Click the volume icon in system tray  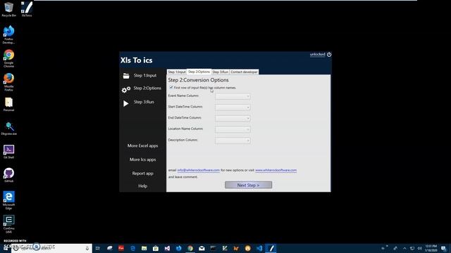pyautogui.click(x=420, y=248)
